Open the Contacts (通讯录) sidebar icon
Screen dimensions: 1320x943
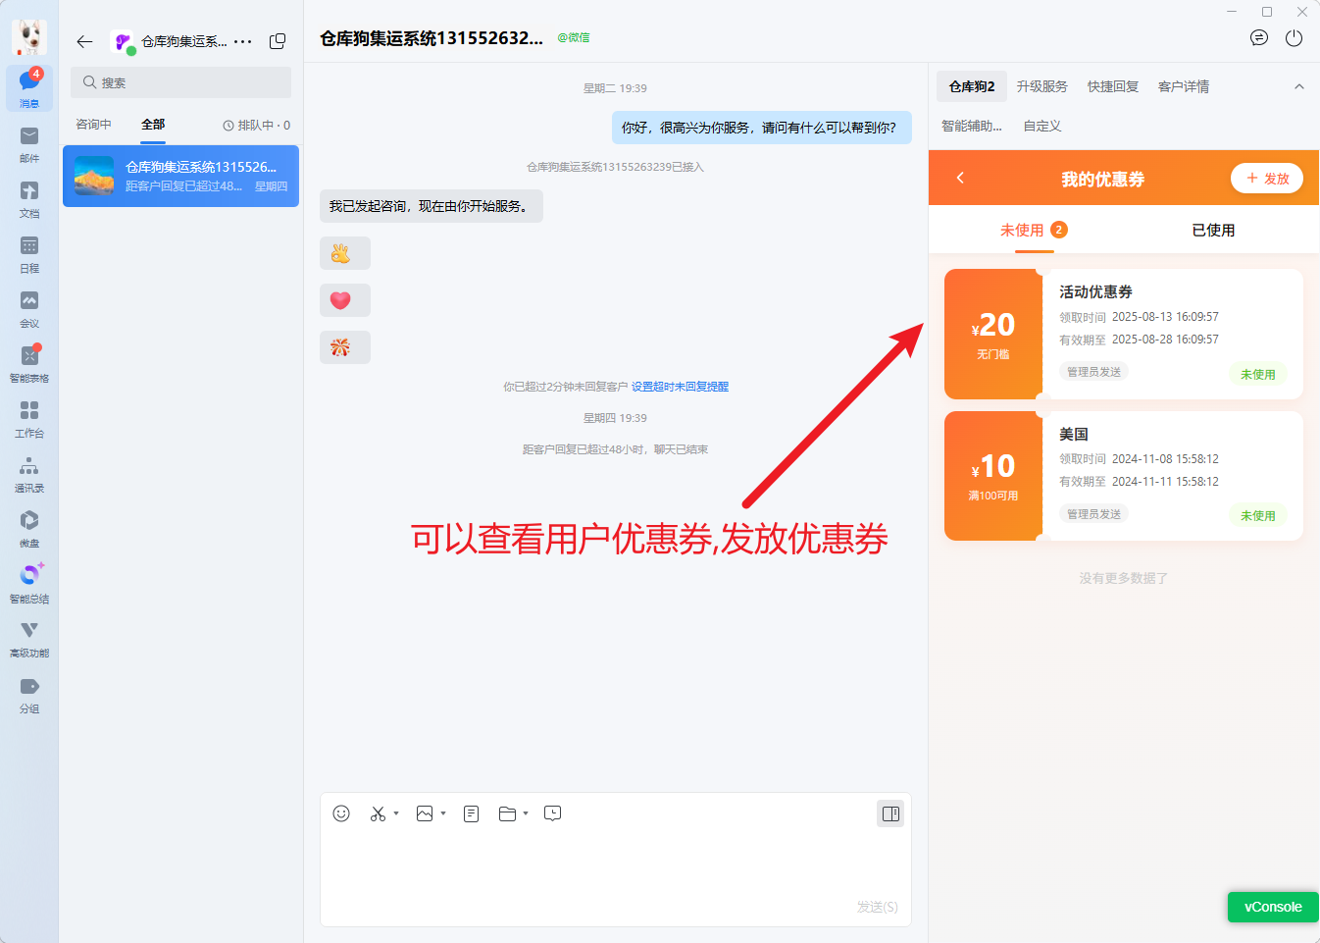(x=29, y=473)
